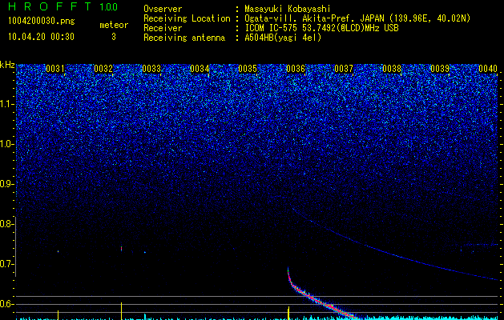Click the 0031 time marker
The width and height of the screenshot is (504, 320).
click(55, 69)
